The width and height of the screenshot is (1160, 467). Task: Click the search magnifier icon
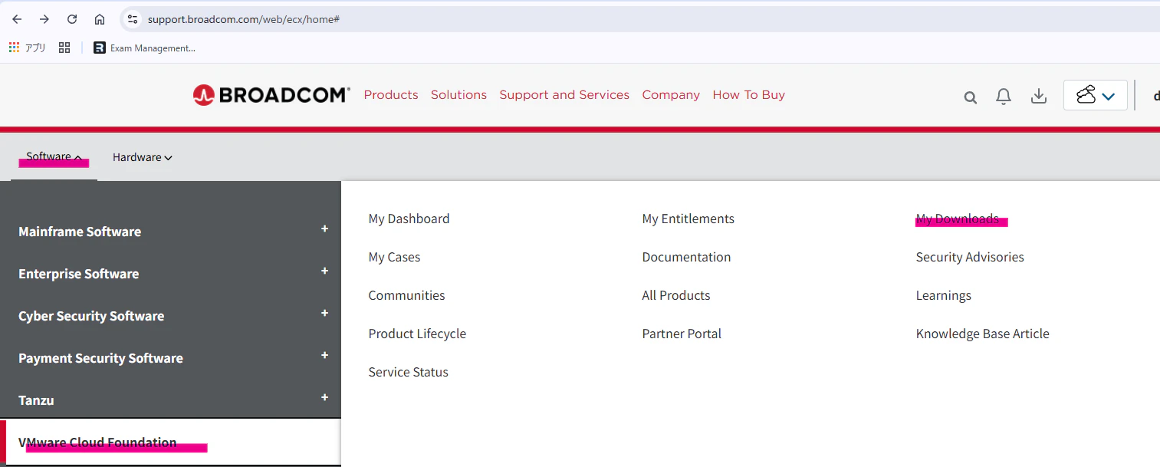coord(970,97)
